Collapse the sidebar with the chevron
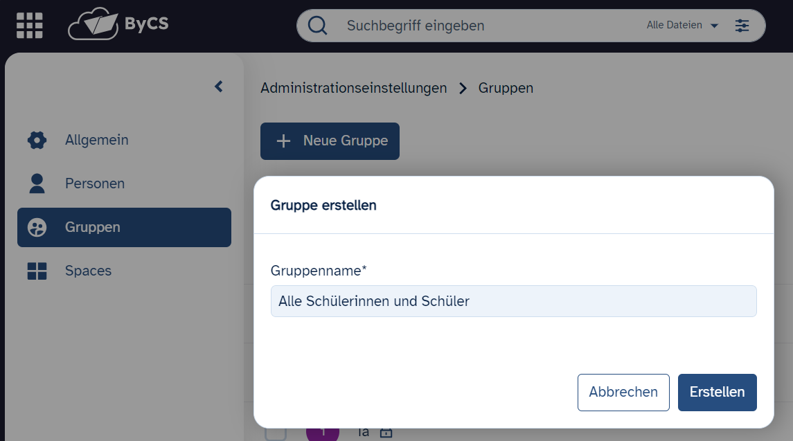This screenshot has height=441, width=793. pyautogui.click(x=218, y=87)
